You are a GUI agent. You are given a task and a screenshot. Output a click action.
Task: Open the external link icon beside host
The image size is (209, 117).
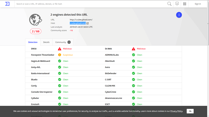(x=88, y=23)
